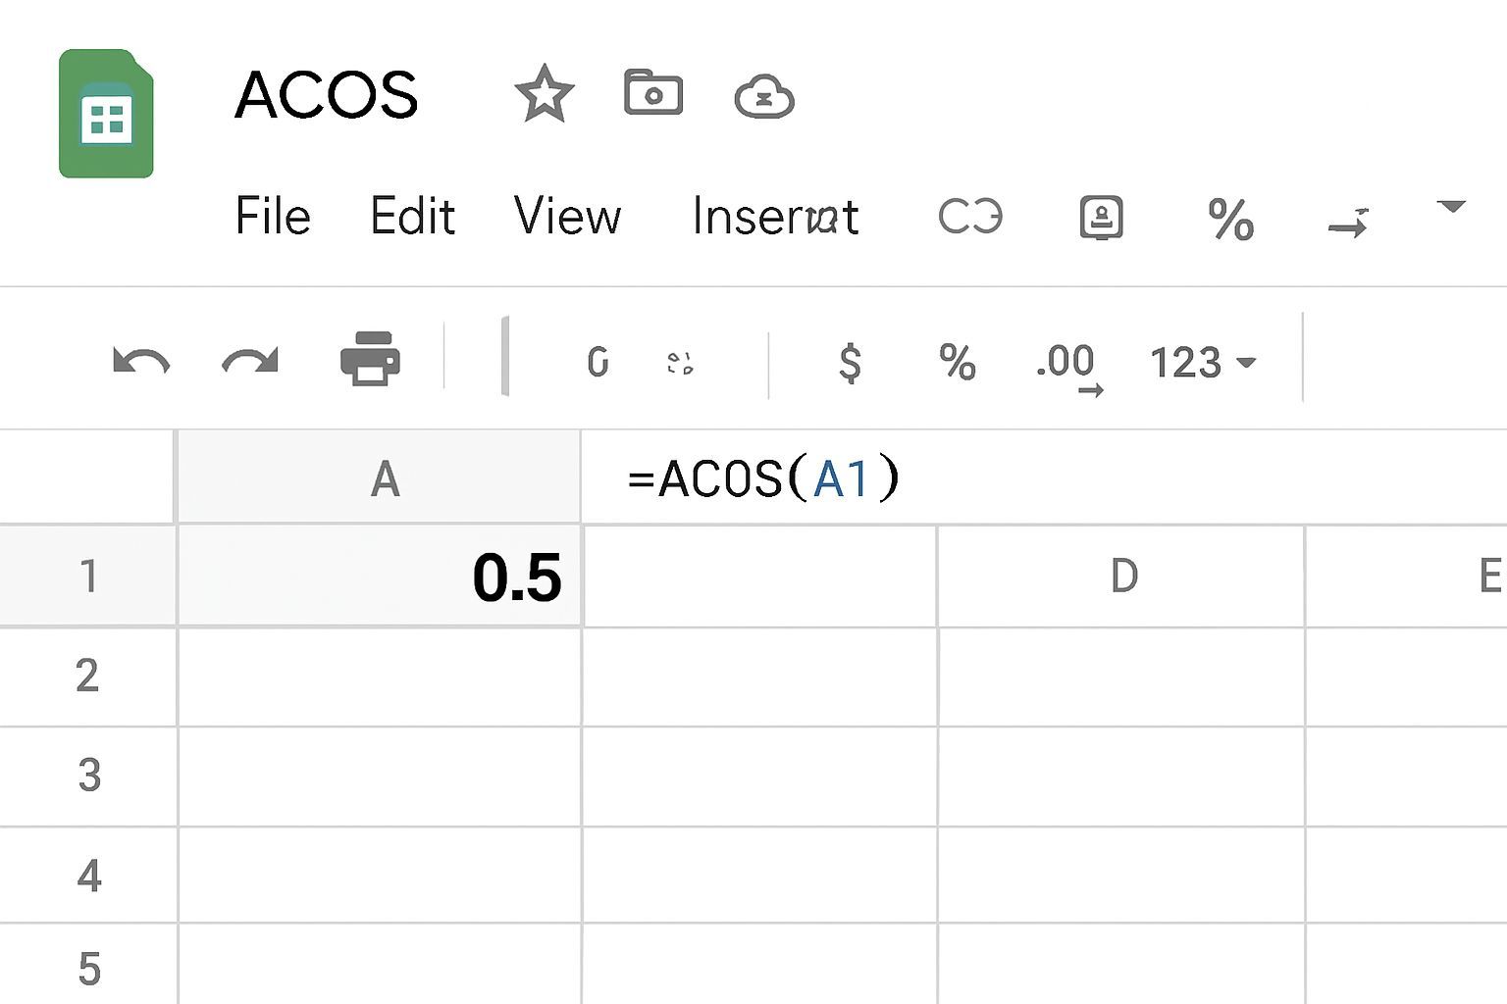
Task: Open the Print icon
Action: (371, 361)
